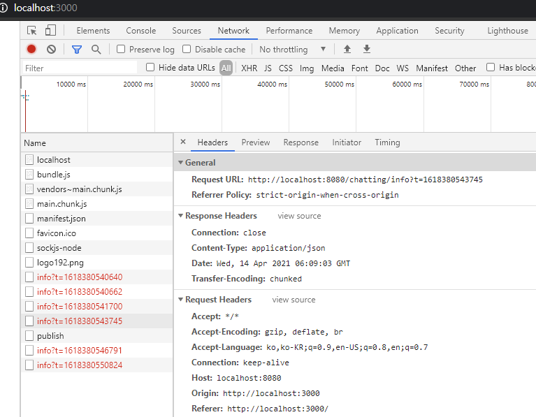Collapse the Request Headers section
Image resolution: width=536 pixels, height=417 pixels.
click(x=180, y=300)
